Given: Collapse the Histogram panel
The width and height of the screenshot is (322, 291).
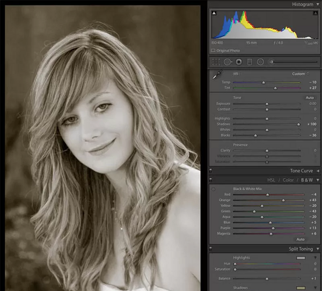Looking at the screenshot, I should tap(318, 4).
